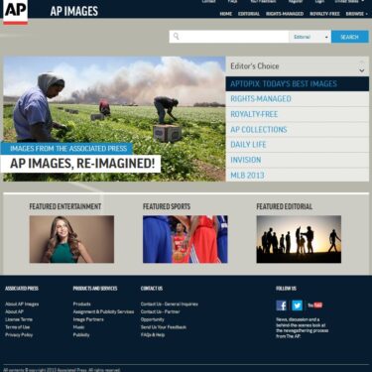Viewport: 372px width, 372px height.
Task: Open Rights-Managed in the navigation bar
Action: pos(285,14)
